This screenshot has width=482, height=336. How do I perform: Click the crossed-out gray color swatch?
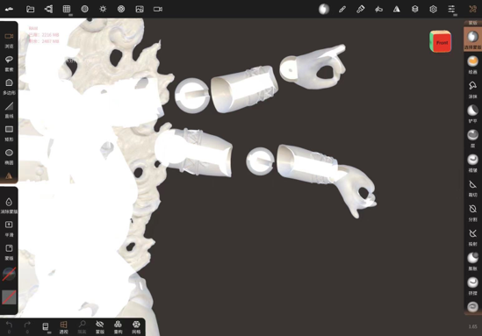(9, 297)
